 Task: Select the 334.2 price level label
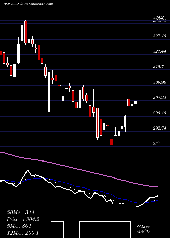coord(158,17)
